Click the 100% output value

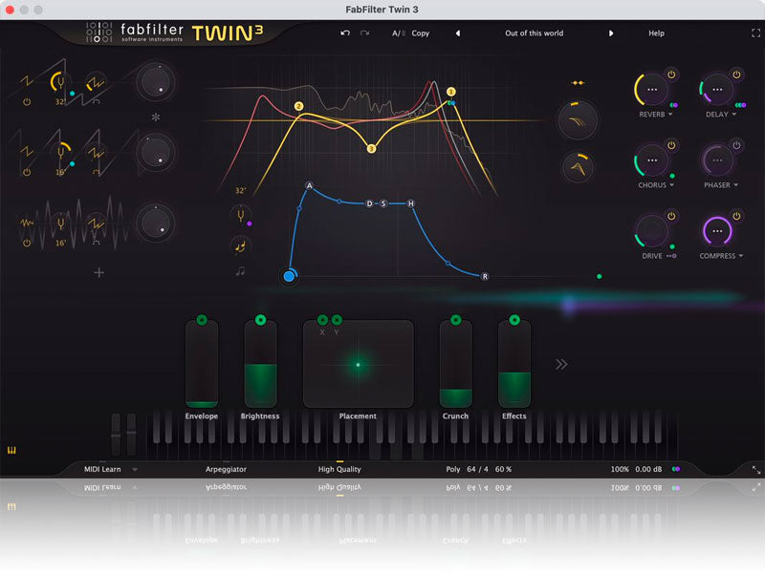click(x=620, y=469)
